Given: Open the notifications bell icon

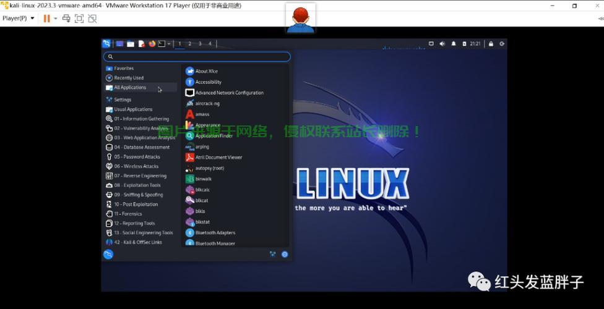Looking at the screenshot, I should point(453,44).
